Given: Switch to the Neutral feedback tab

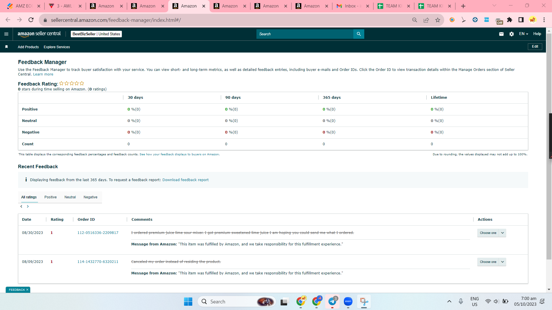Looking at the screenshot, I should point(70,197).
